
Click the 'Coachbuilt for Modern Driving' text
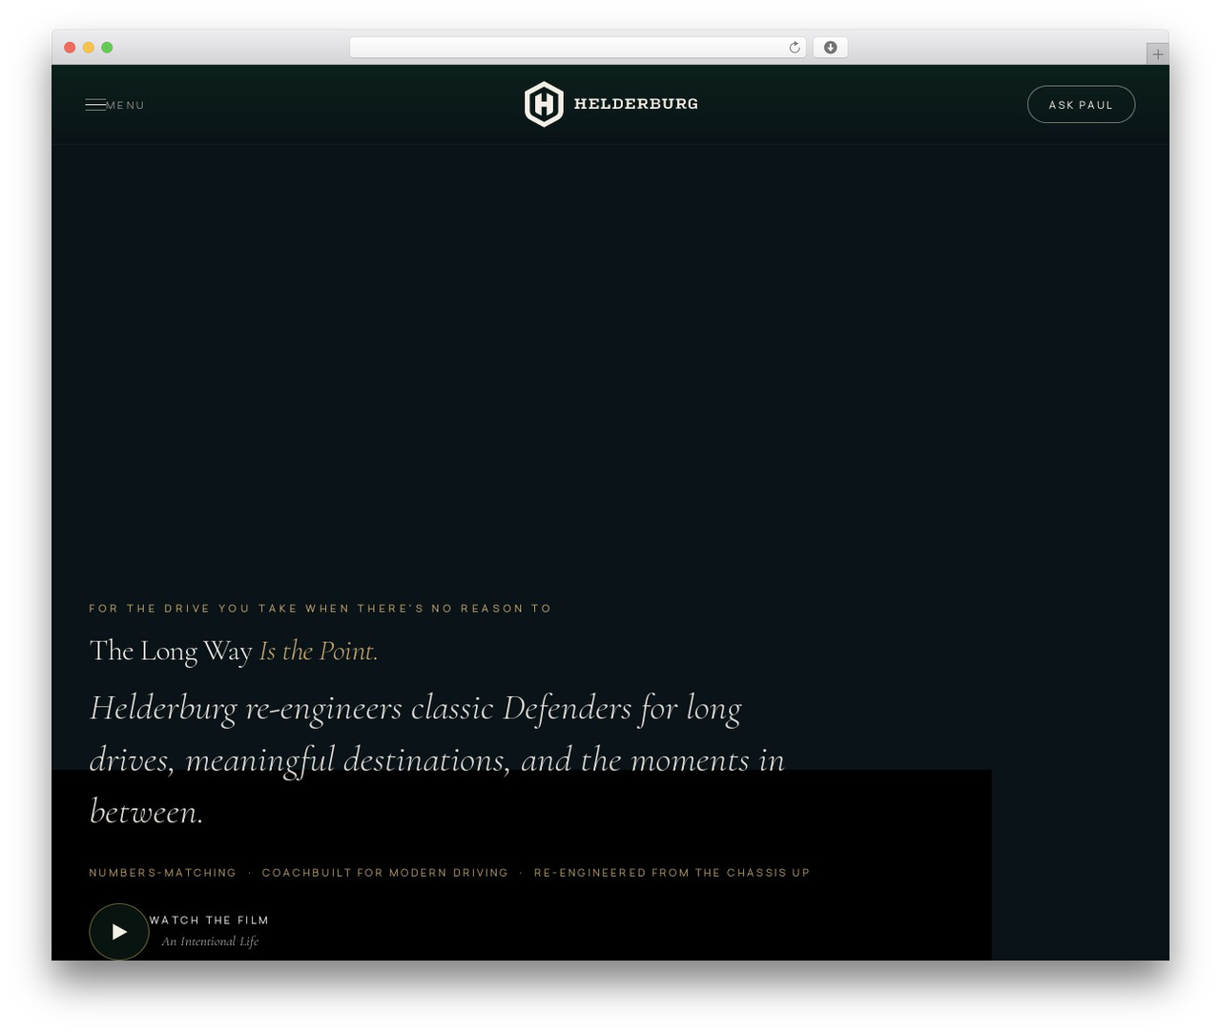point(385,873)
